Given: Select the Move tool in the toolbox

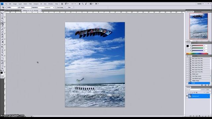Looking at the screenshot, I should click(2, 14).
